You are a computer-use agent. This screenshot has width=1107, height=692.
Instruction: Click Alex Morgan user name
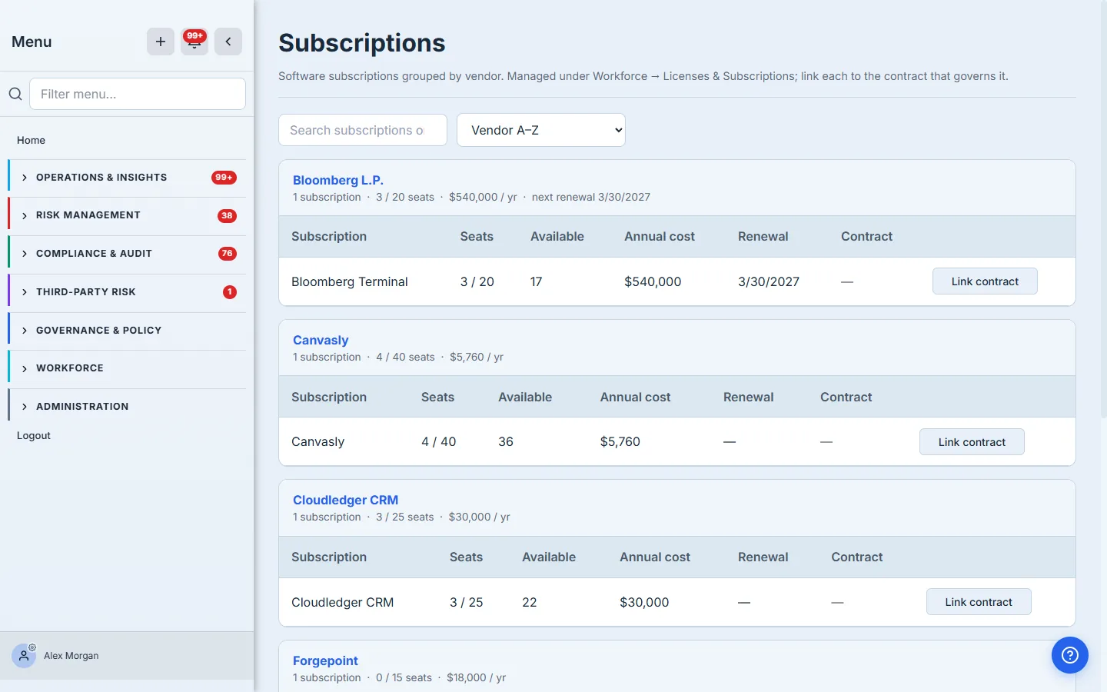pos(71,656)
